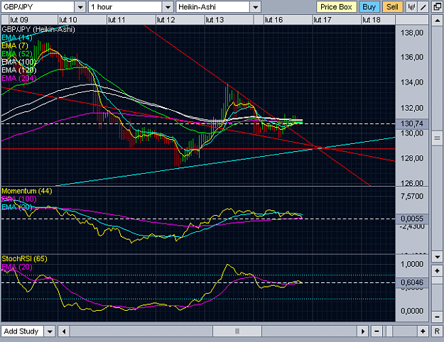Click the horizontal scroll right arrow
Image resolution: width=444 pixels, height=342 pixels.
(x=362, y=331)
